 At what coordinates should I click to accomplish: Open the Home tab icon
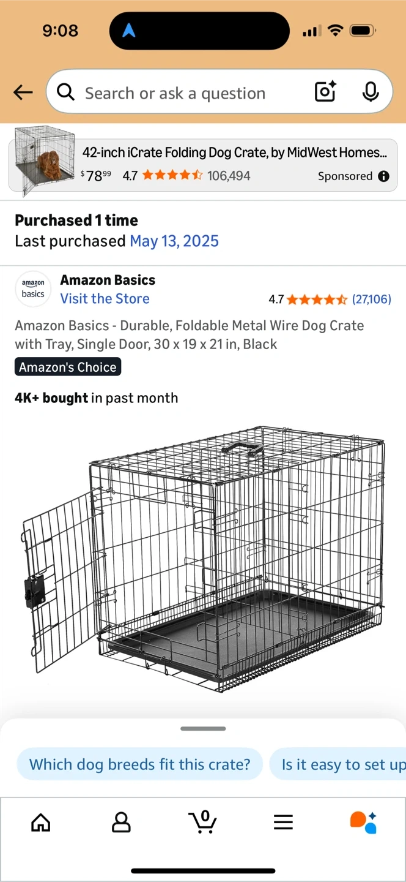point(41,822)
